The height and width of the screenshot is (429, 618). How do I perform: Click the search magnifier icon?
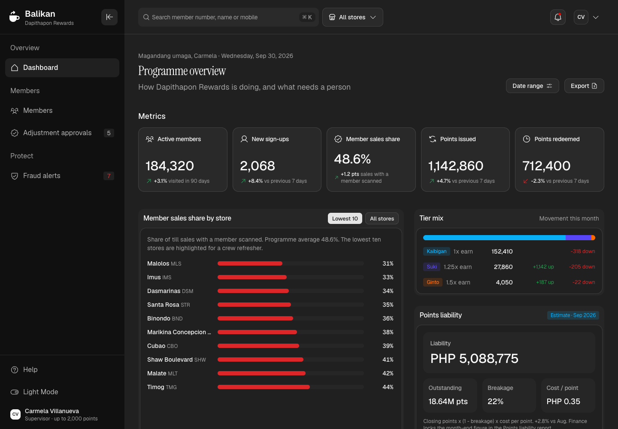[x=146, y=17]
